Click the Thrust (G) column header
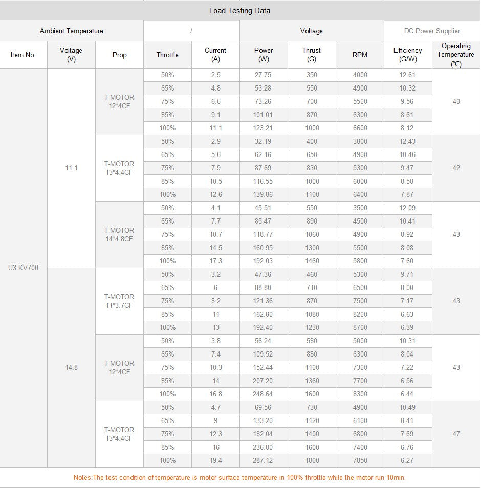This screenshot has width=481, height=488. coord(312,55)
